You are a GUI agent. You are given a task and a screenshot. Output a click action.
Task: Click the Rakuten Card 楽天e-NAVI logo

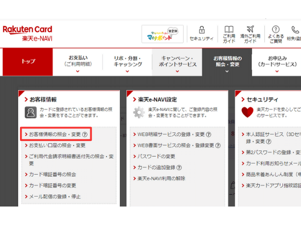coord(28,33)
